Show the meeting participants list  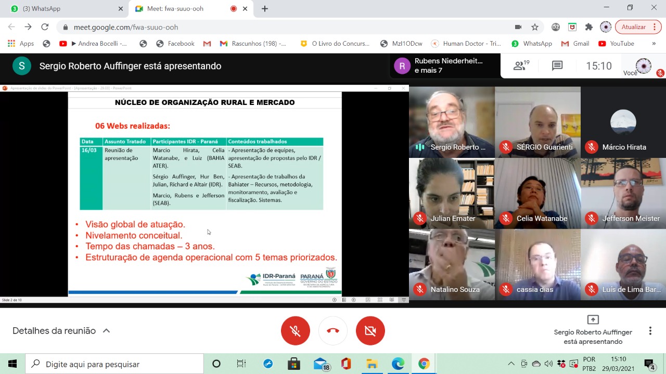point(521,66)
